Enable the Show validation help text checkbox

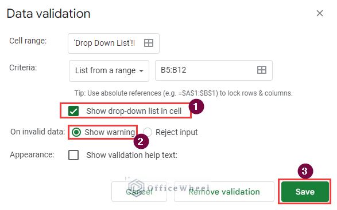(73, 155)
